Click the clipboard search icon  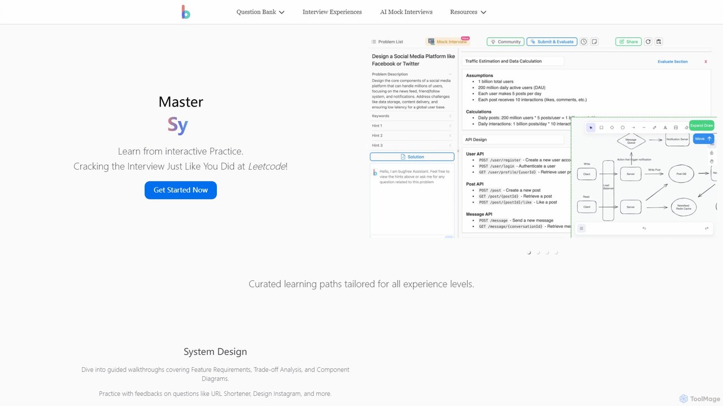click(x=659, y=42)
